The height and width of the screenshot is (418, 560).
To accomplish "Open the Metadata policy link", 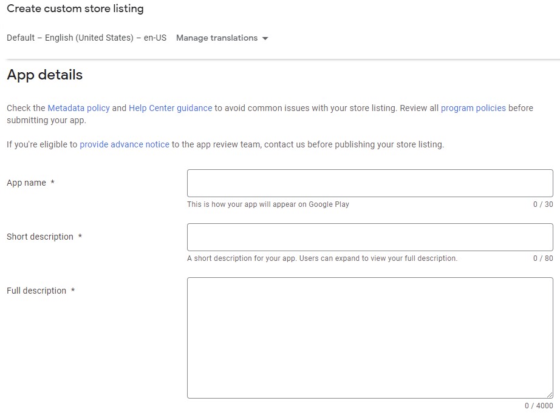I will pos(79,108).
